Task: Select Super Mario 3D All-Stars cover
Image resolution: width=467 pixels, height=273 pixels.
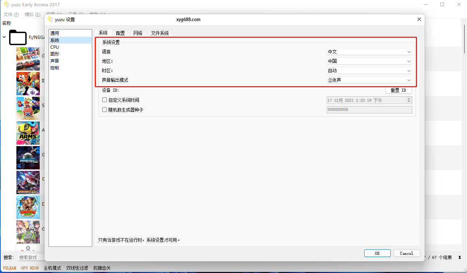Action: [28, 108]
